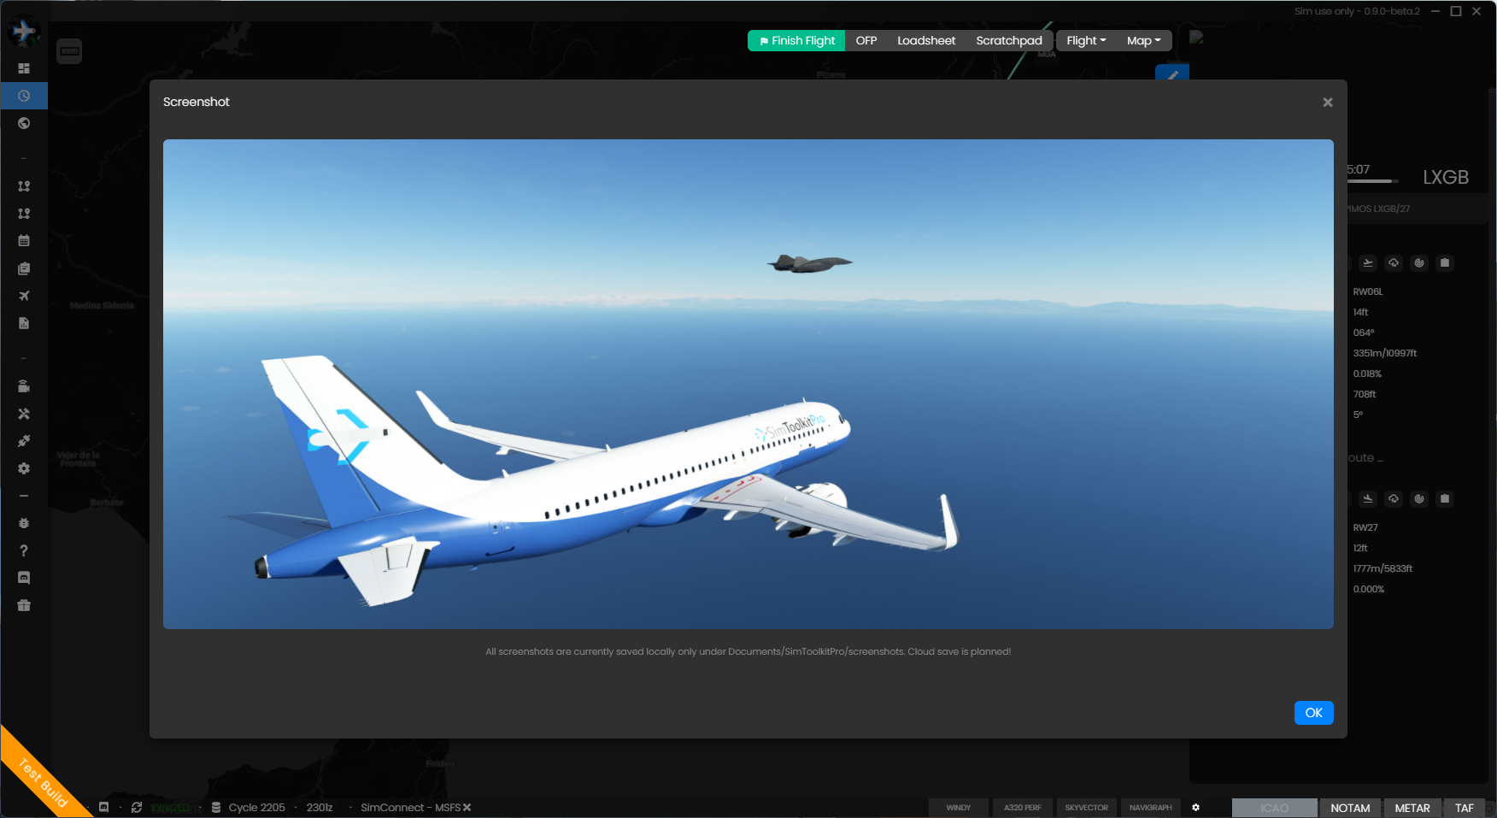Open the Loadsheet tab
This screenshot has width=1497, height=818.
coord(926,40)
